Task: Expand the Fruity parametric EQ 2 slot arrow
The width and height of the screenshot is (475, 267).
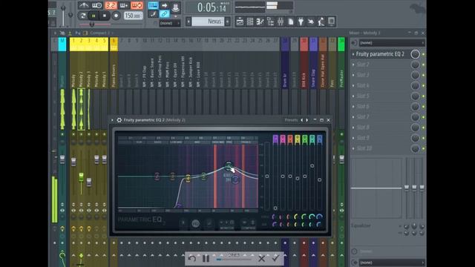Action: pos(353,54)
